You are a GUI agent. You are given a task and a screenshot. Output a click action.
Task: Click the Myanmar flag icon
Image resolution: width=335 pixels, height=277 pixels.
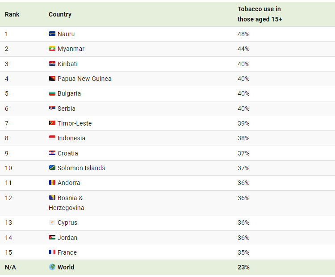coord(52,49)
